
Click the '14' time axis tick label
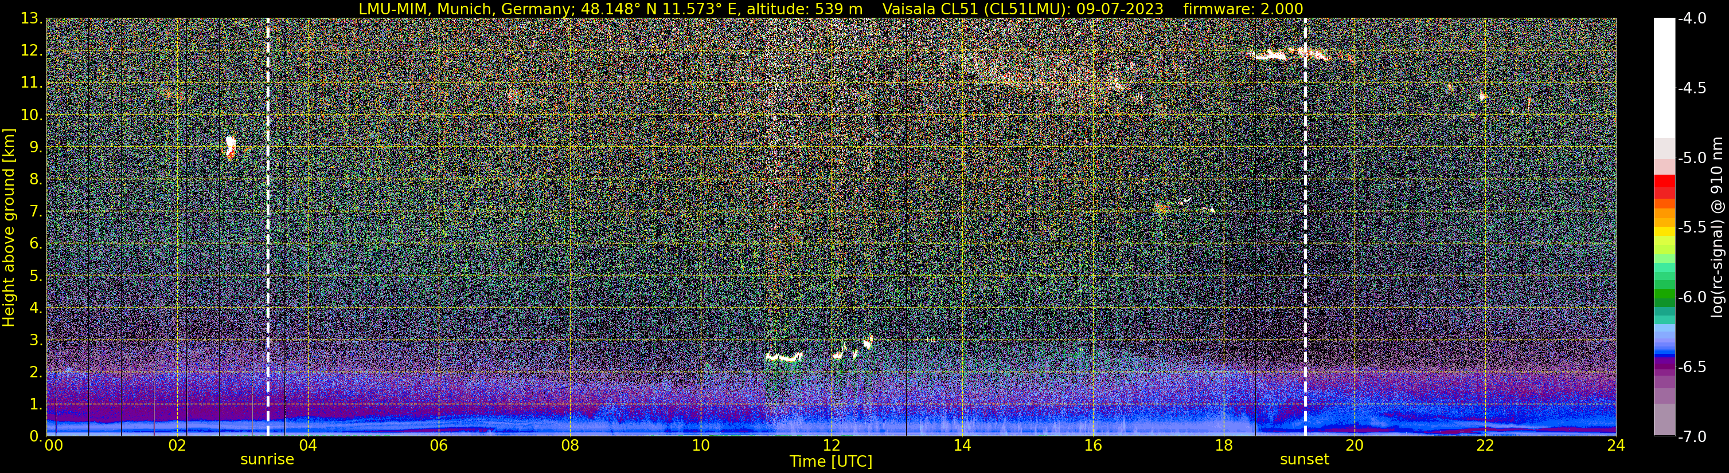pyautogui.click(x=962, y=446)
